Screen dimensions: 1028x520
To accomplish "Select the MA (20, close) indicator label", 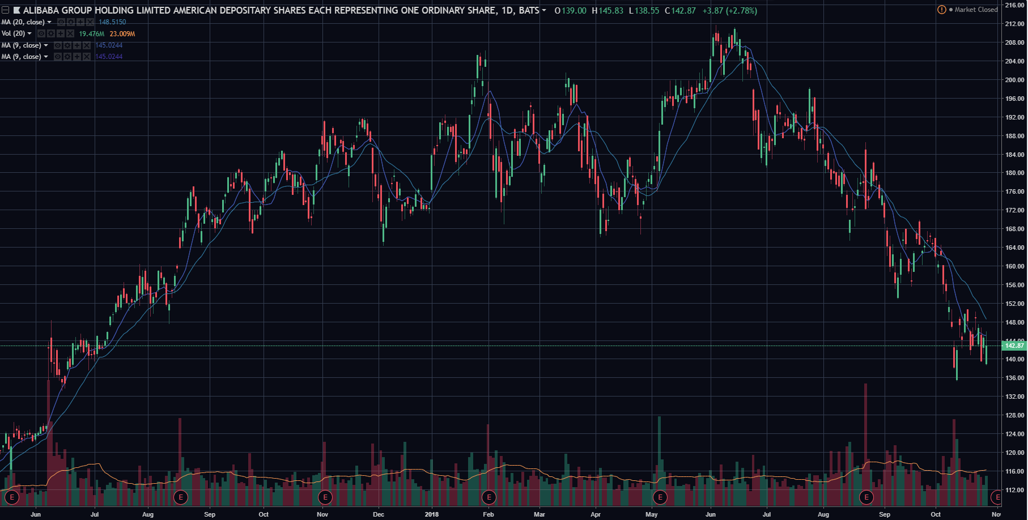I will tap(23, 22).
